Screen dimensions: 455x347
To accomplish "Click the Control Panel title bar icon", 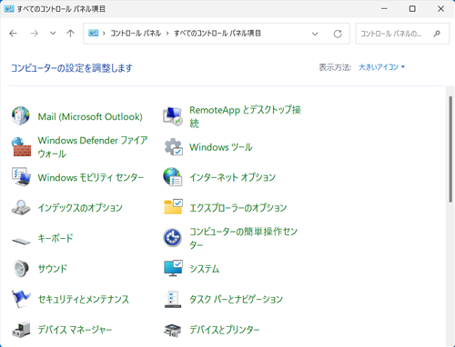I will (9, 9).
